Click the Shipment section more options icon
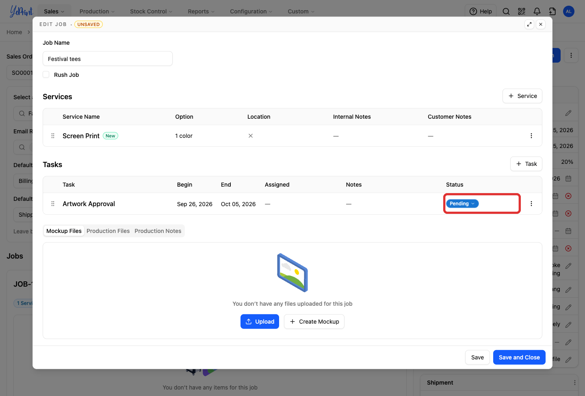This screenshot has height=396, width=585. coord(575,383)
